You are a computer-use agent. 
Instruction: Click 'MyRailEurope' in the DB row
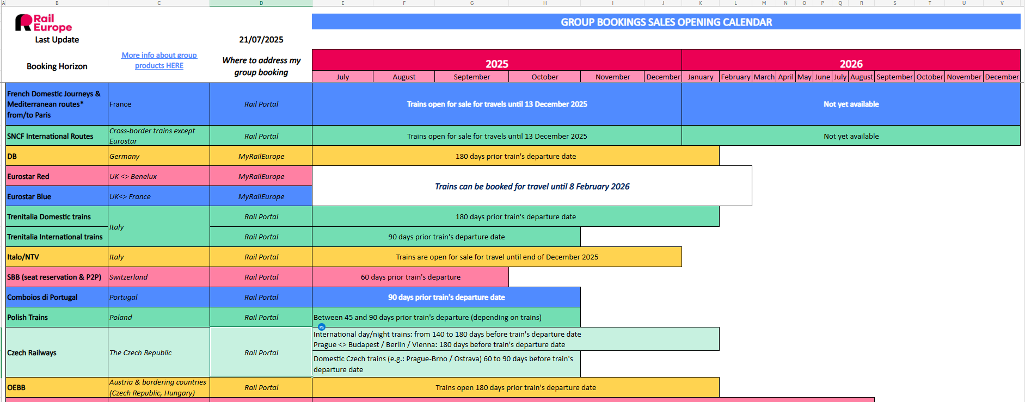pos(261,156)
